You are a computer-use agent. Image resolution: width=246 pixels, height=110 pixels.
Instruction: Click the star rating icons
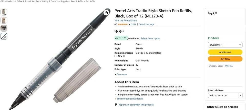123,24
